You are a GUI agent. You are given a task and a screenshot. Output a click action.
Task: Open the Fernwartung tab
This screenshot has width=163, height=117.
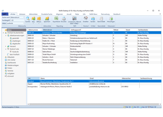pyautogui.click(x=105, y=14)
